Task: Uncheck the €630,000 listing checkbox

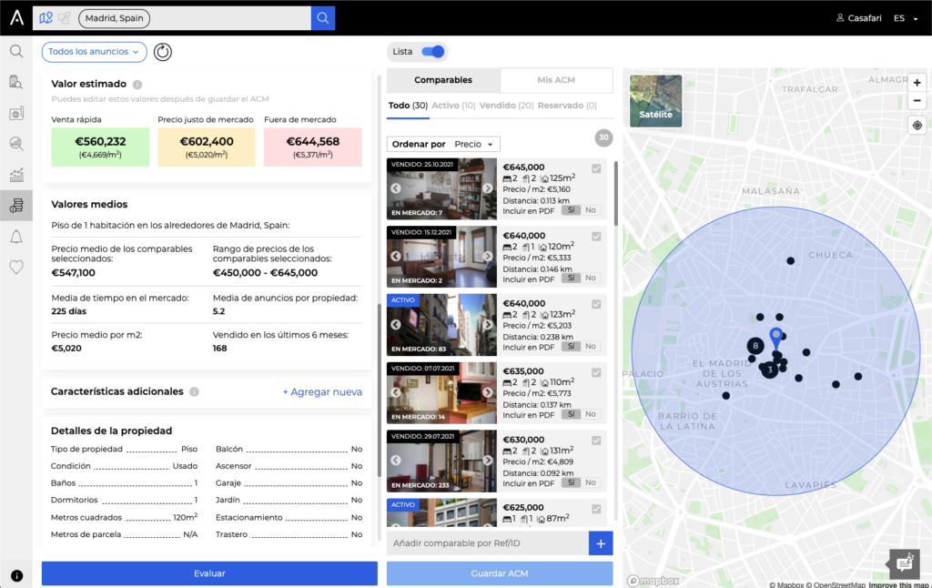Action: [x=596, y=441]
